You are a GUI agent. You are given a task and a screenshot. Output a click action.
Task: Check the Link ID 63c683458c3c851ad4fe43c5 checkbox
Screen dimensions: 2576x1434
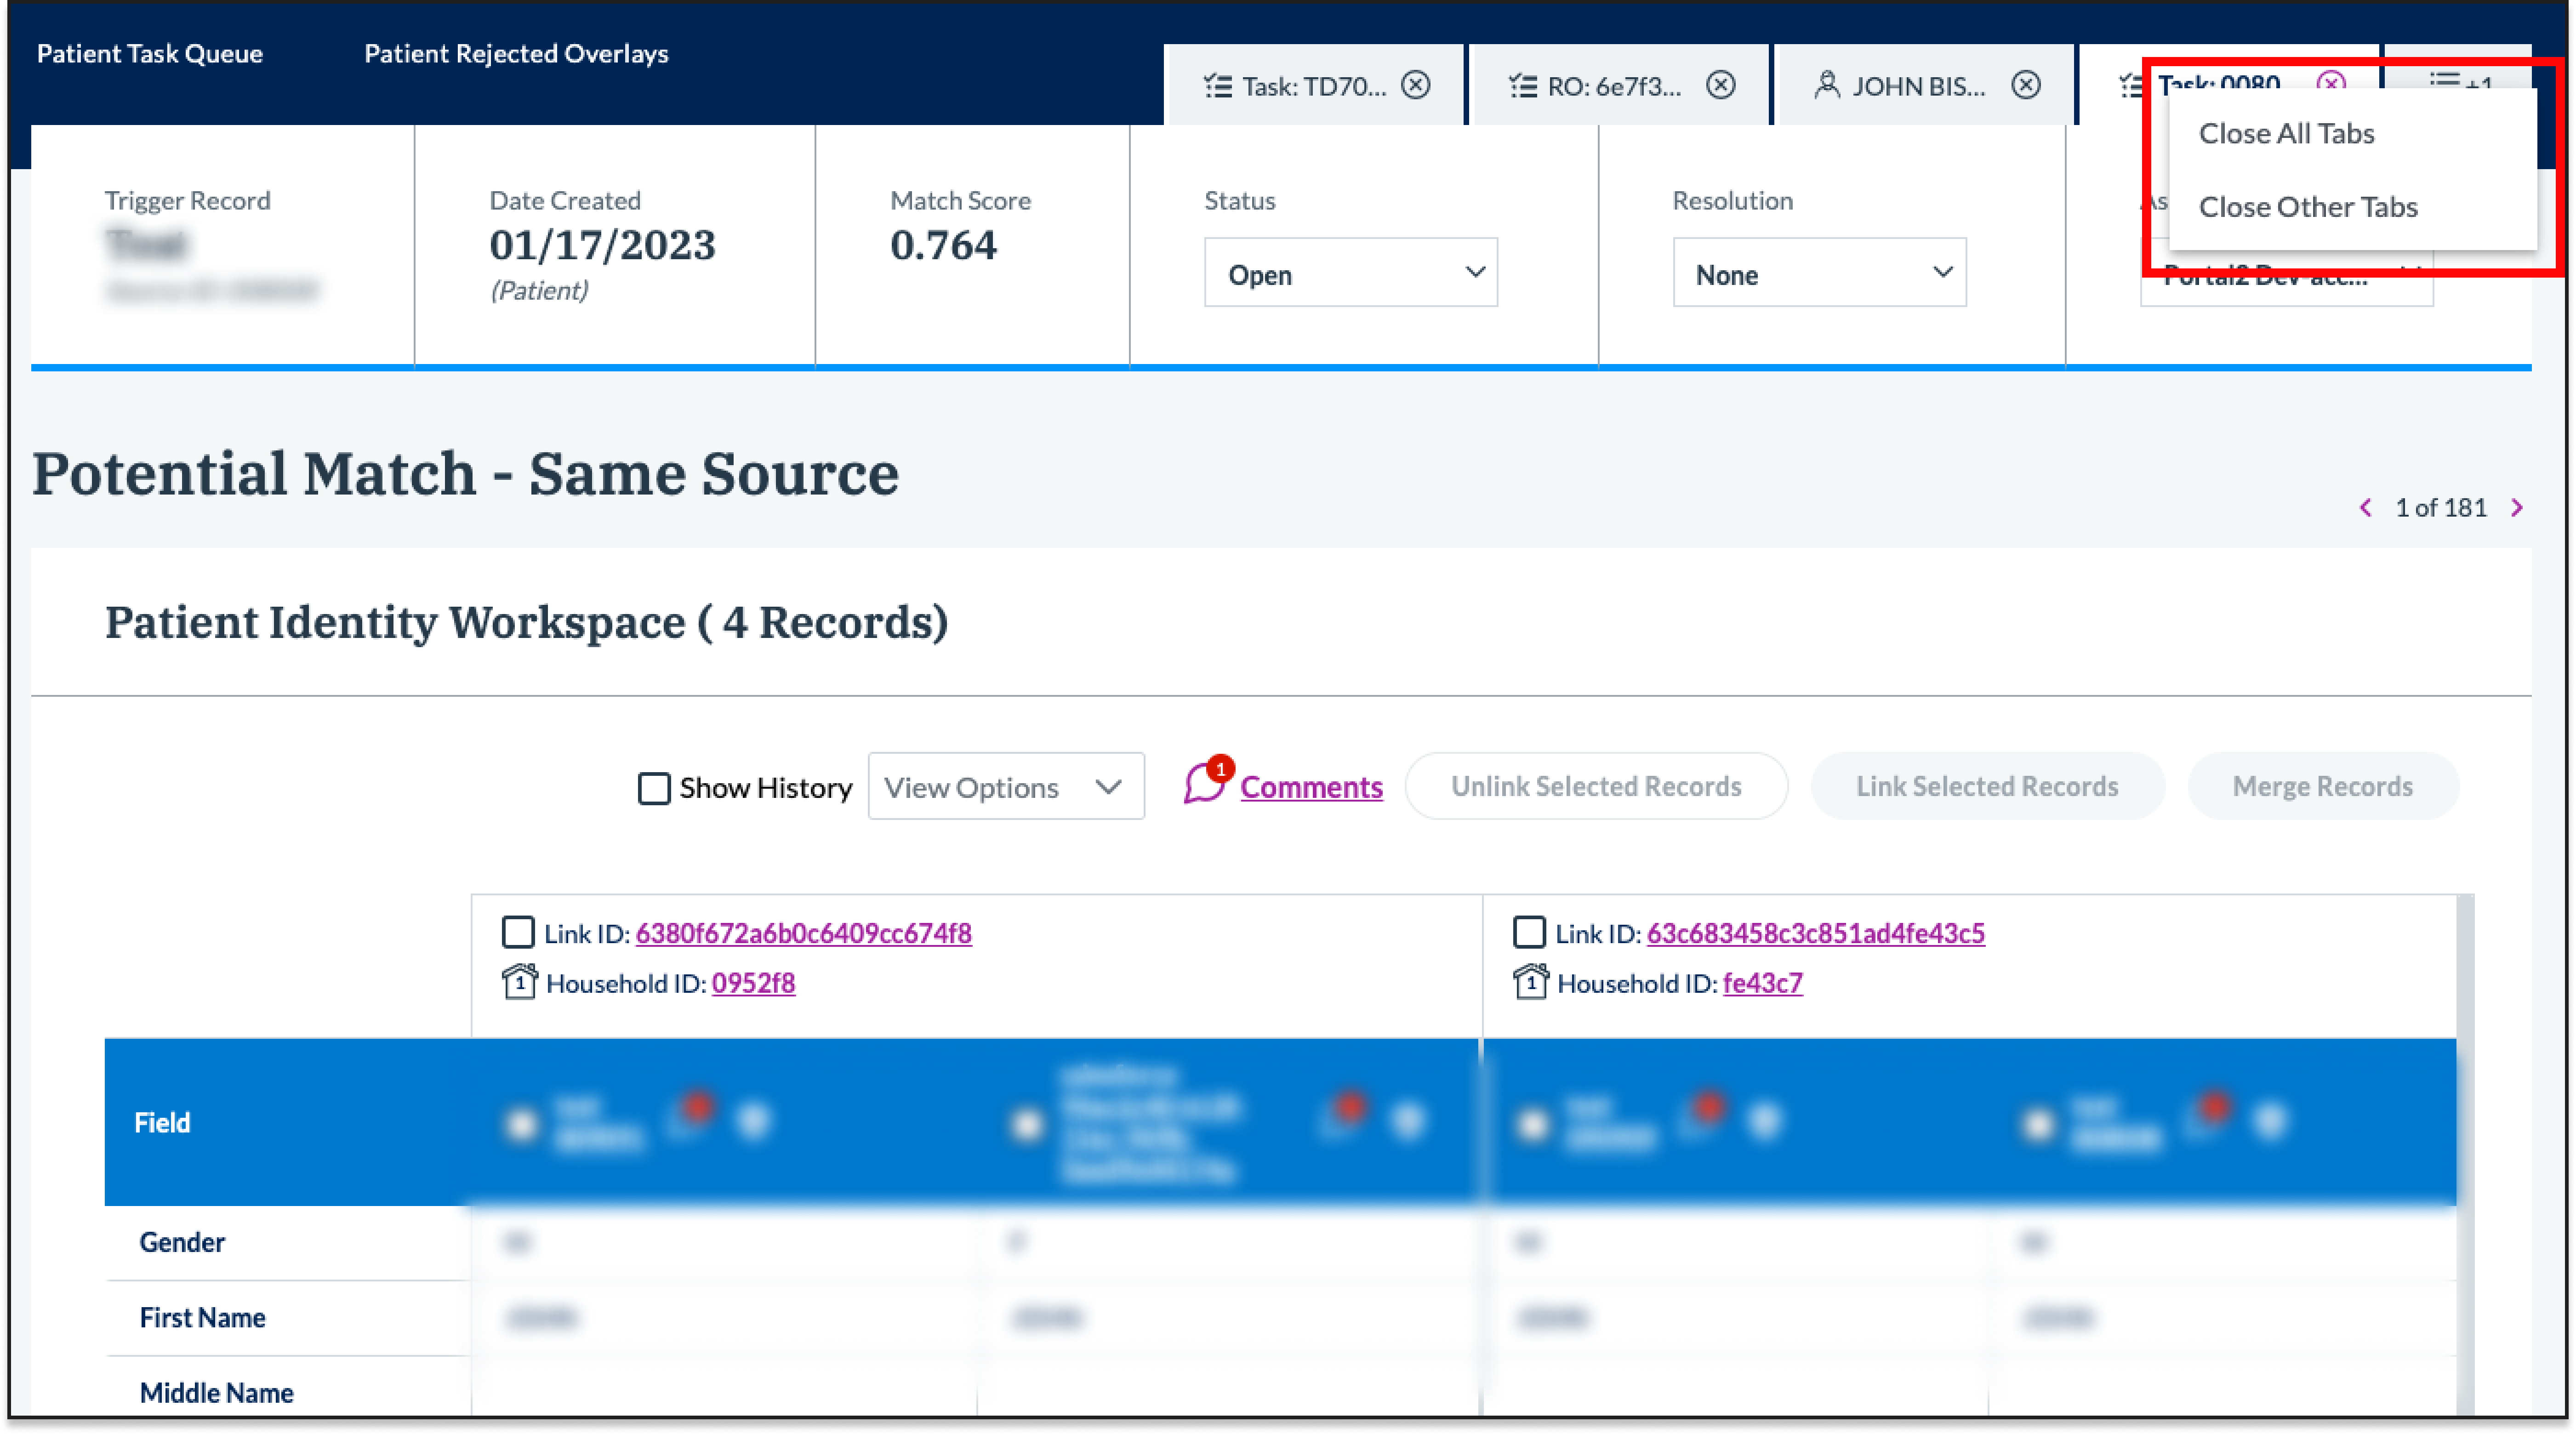pos(1529,932)
